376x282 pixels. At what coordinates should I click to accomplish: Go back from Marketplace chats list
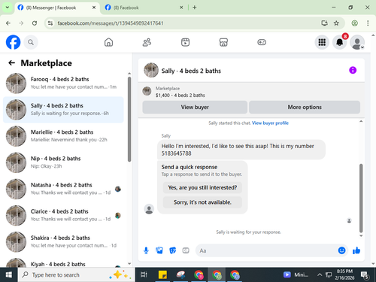click(12, 63)
